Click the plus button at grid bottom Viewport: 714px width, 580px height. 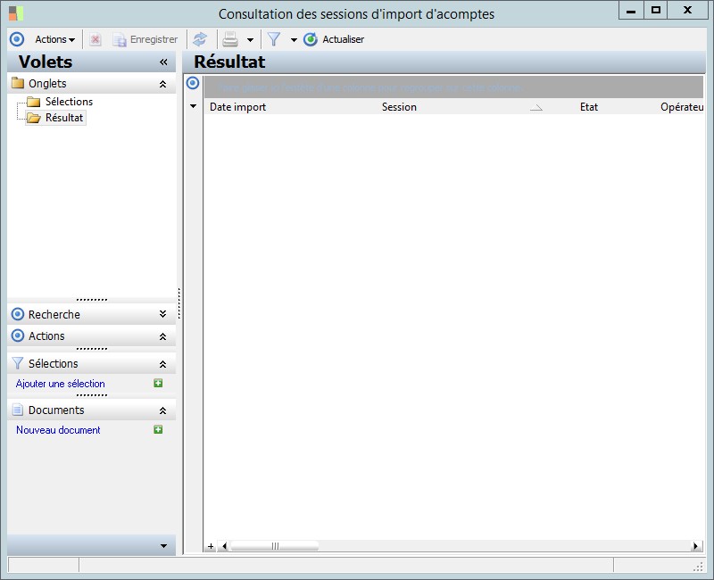(211, 546)
